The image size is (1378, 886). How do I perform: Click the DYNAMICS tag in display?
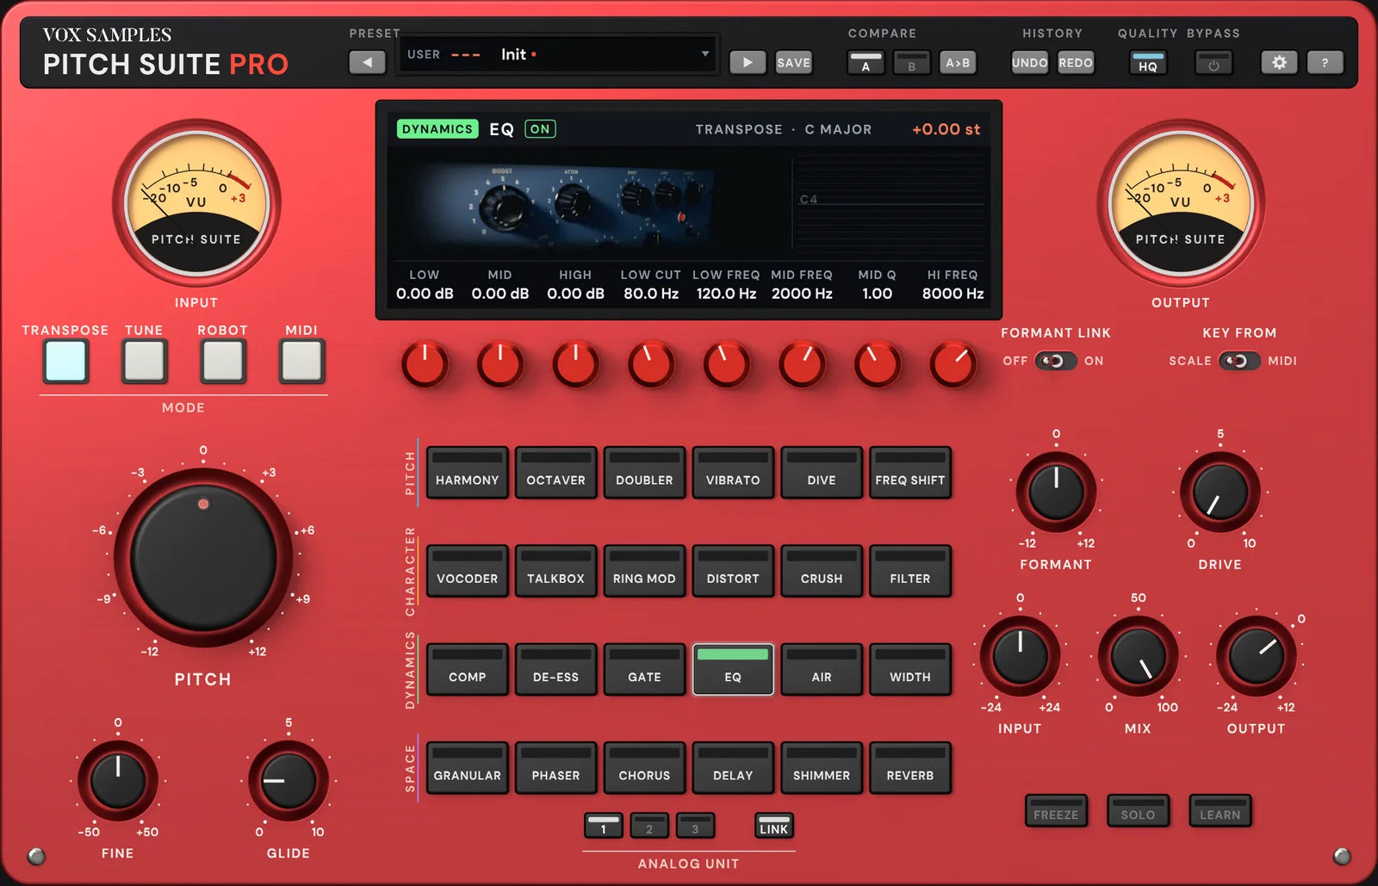pyautogui.click(x=437, y=129)
